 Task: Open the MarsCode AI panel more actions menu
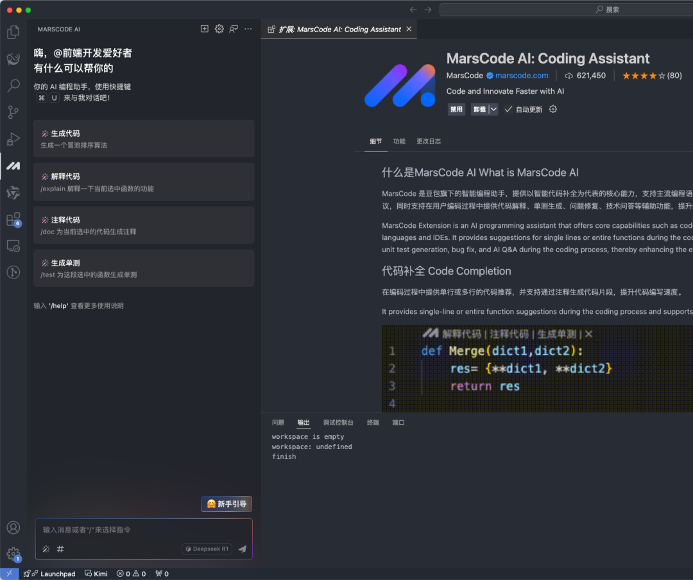pyautogui.click(x=248, y=29)
